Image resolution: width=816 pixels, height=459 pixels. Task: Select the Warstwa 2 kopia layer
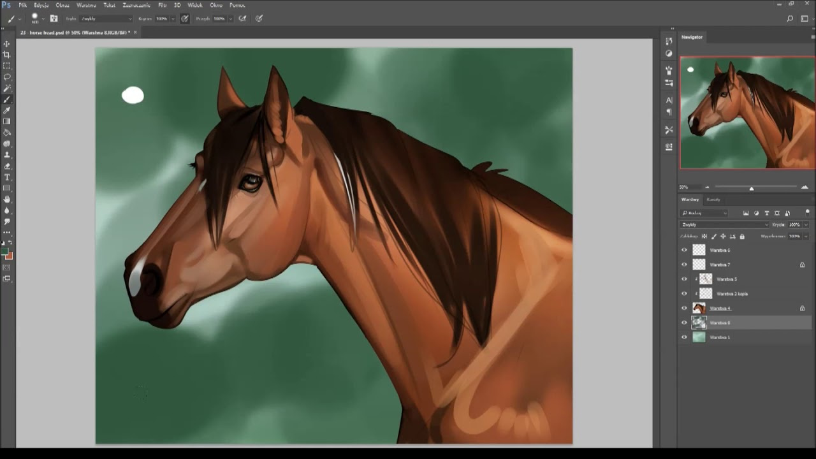(732, 294)
